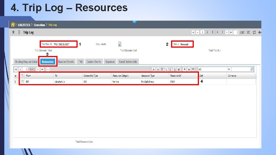Go to first page of resources grid

pos(16,69)
